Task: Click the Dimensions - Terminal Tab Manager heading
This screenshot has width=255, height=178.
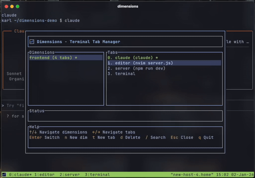Action: click(78, 42)
